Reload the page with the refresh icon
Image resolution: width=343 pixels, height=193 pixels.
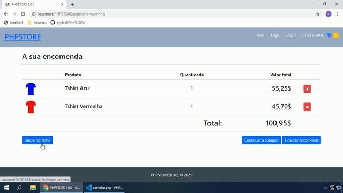click(x=23, y=14)
